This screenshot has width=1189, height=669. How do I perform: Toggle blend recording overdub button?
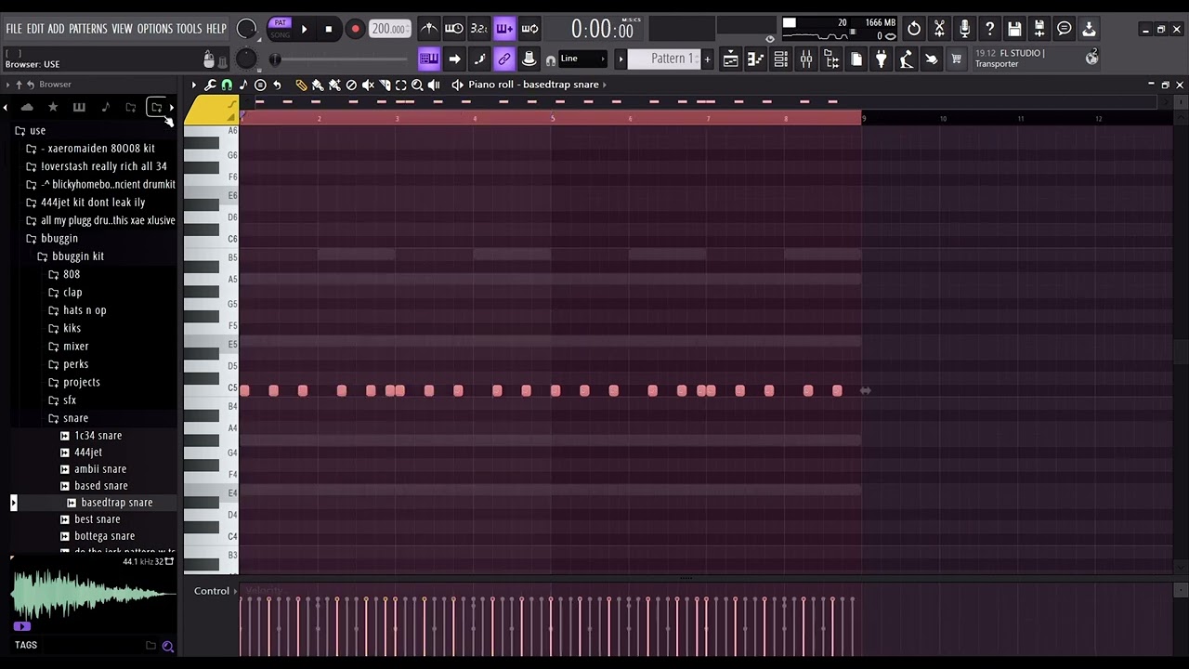click(504, 29)
